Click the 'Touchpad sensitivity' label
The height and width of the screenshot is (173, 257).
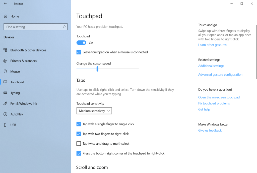[x=90, y=103]
